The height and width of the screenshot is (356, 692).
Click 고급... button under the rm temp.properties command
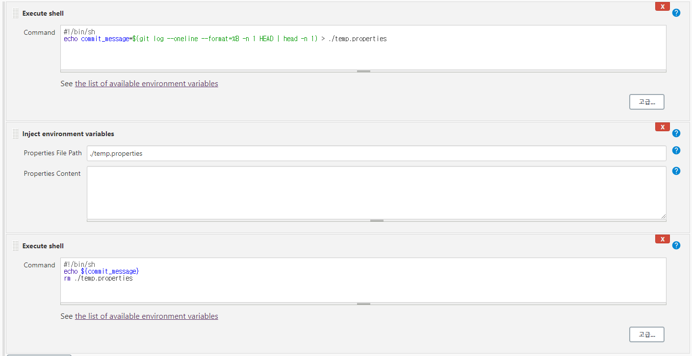point(646,334)
